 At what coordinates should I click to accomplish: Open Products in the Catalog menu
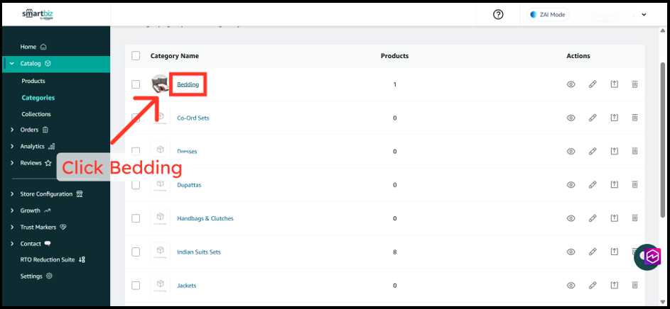click(x=33, y=82)
